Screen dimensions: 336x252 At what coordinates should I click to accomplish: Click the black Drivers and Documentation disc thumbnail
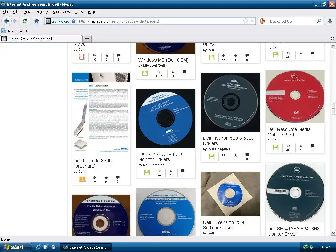click(295, 192)
